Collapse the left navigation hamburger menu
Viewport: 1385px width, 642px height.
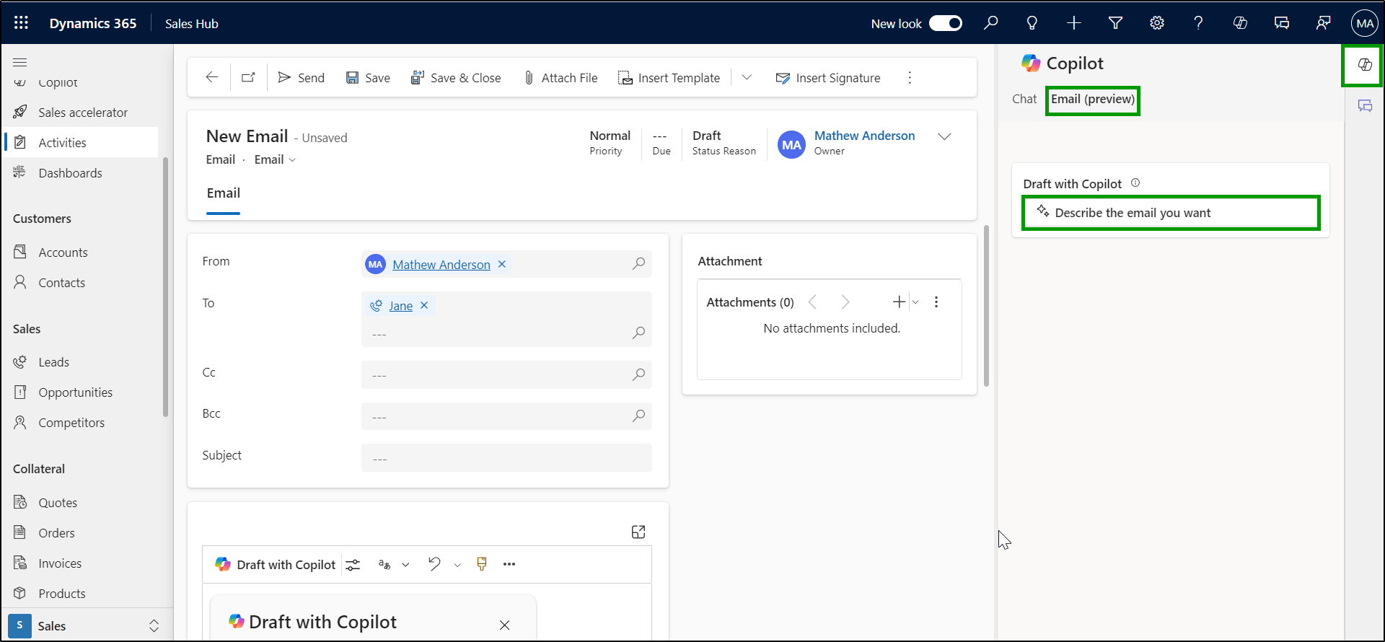coord(20,62)
